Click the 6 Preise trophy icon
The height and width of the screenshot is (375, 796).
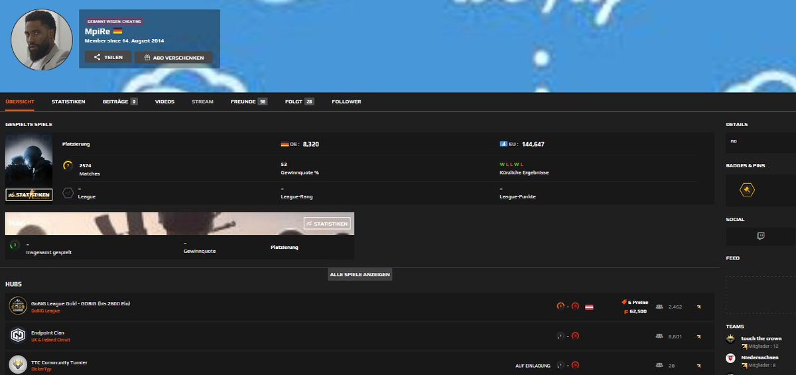click(624, 302)
